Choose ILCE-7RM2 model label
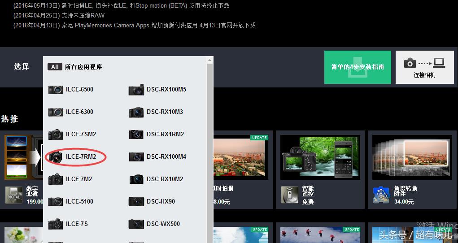The image size is (458, 243). click(x=81, y=157)
